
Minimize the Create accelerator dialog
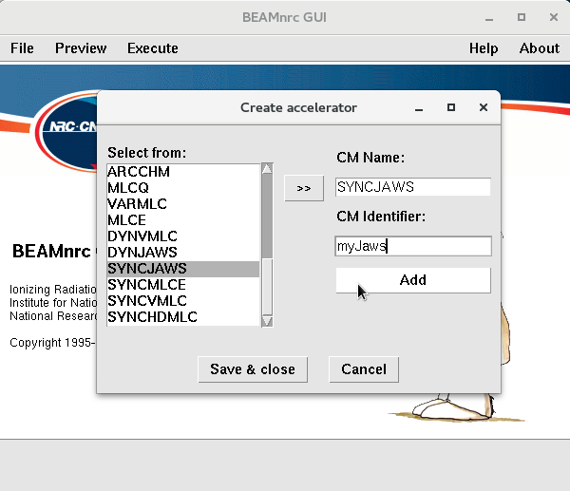[419, 108]
